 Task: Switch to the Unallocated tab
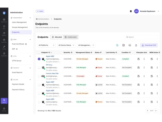point(71,37)
